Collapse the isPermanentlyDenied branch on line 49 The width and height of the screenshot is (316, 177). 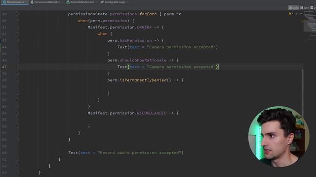tap(17, 80)
